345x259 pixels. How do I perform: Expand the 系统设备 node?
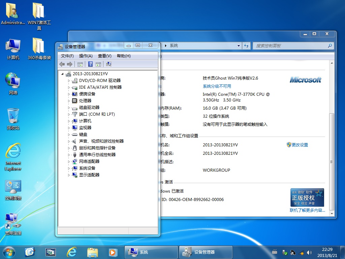pos(69,169)
